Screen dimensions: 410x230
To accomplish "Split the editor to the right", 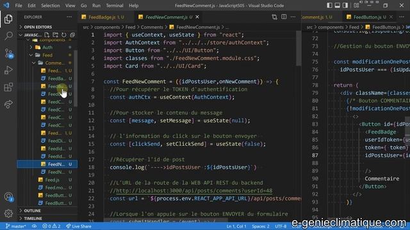I will 284,17.
